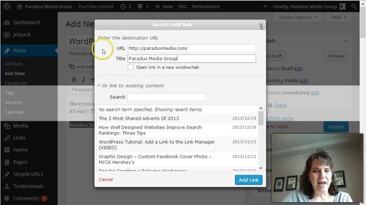The image size is (366, 205).
Task: Open Performance menu in admin bar
Action: tap(206, 6)
